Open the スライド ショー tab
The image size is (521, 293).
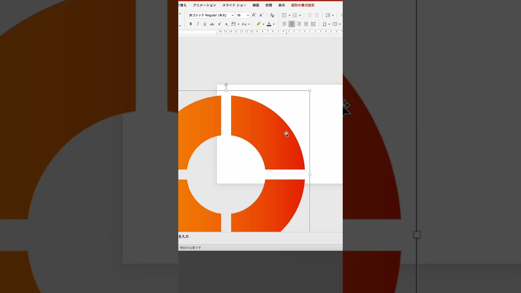[x=234, y=5]
